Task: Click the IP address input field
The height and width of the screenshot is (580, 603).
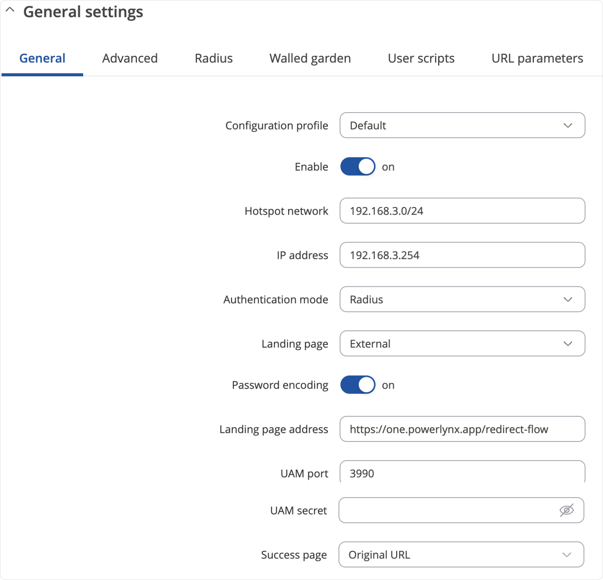Action: (x=462, y=255)
